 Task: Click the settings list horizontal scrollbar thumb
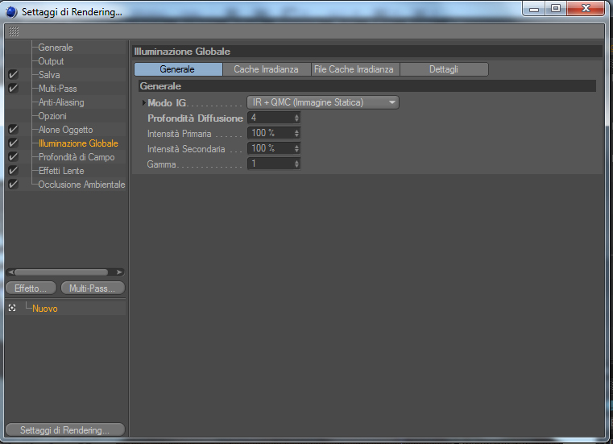[x=61, y=272]
